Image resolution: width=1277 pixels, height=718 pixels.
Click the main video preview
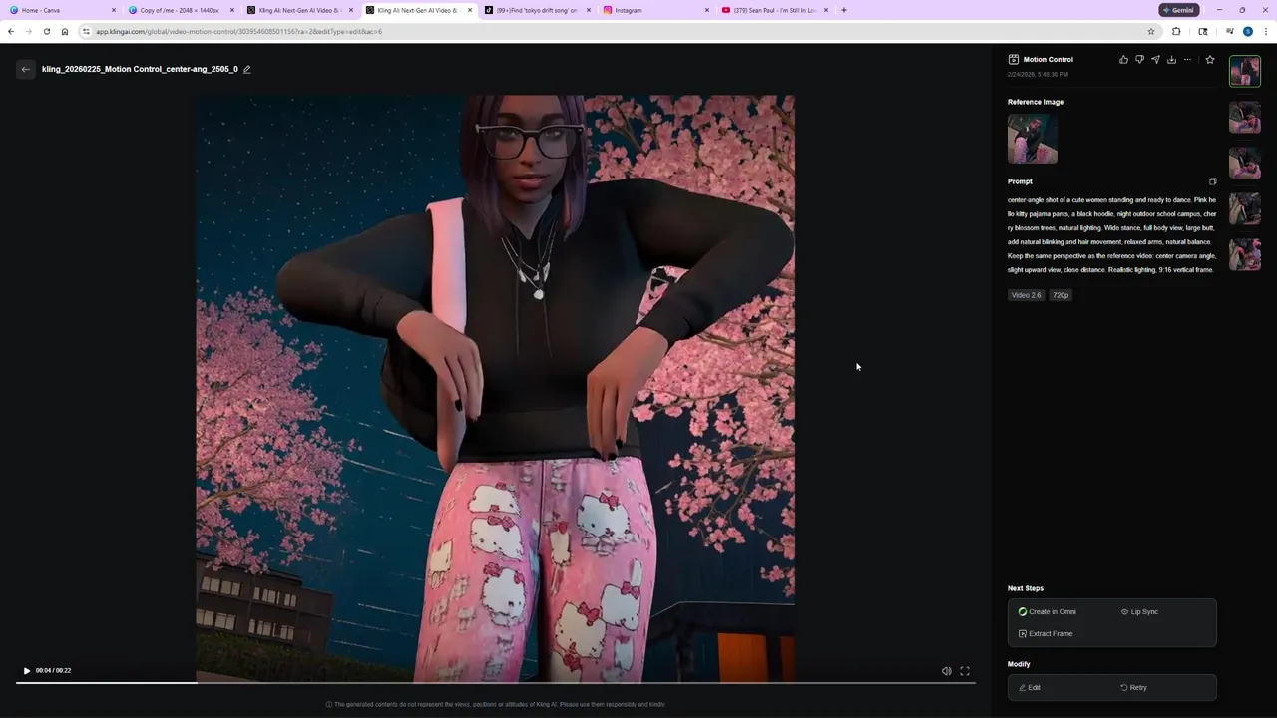tap(495, 389)
